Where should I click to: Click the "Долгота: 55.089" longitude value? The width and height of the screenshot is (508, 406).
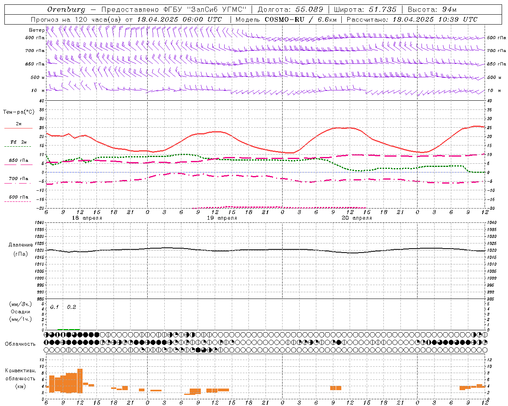tap(291, 10)
